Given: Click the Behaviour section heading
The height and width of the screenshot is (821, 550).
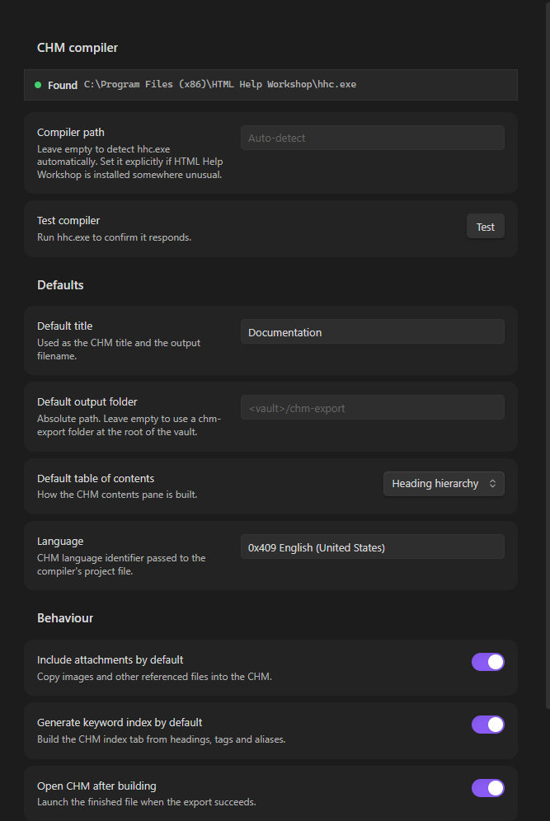Looking at the screenshot, I should click(x=65, y=618).
